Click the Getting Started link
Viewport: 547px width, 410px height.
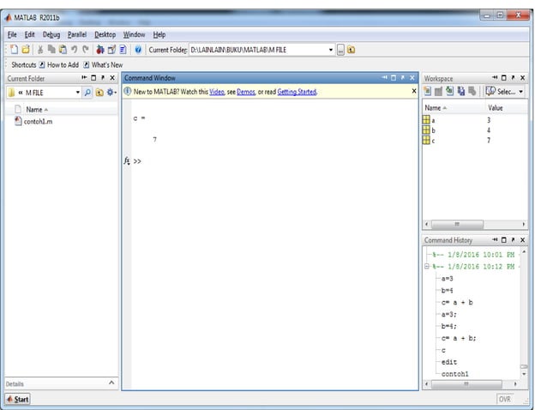(x=297, y=92)
